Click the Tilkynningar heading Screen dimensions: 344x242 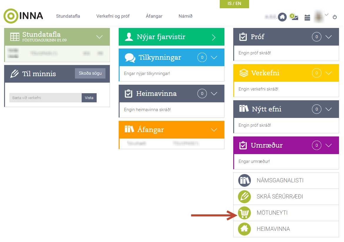click(x=160, y=58)
